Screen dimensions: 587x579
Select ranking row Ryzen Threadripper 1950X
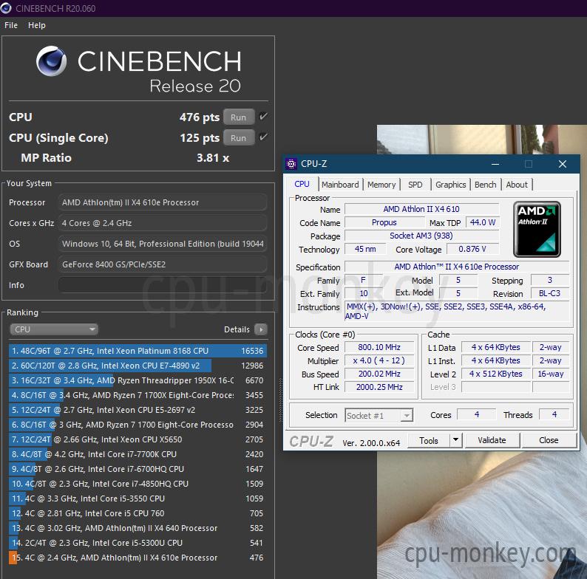tap(138, 380)
